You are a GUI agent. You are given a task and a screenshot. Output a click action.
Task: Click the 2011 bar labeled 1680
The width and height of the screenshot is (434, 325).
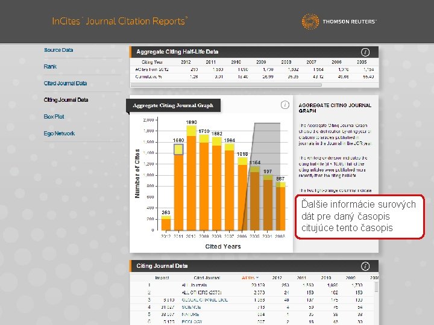[x=178, y=187]
